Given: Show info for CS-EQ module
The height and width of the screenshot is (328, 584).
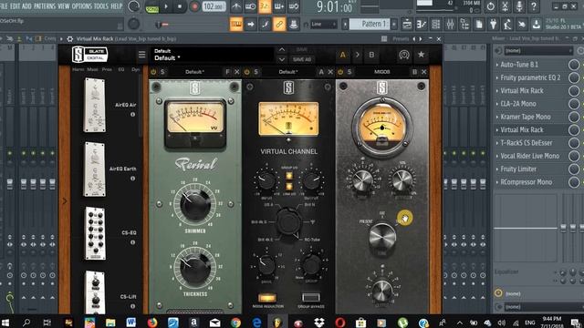Looking at the screenshot, I should 132,242.
